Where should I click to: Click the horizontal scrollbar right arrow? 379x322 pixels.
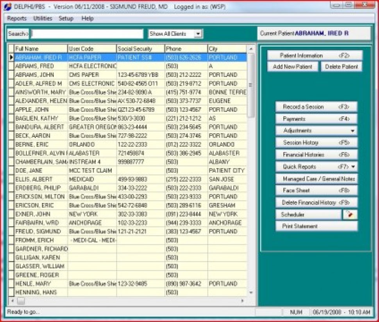242,301
